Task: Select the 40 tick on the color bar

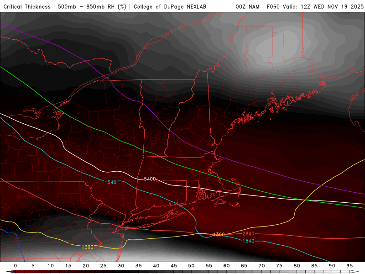Action: pos(156,266)
